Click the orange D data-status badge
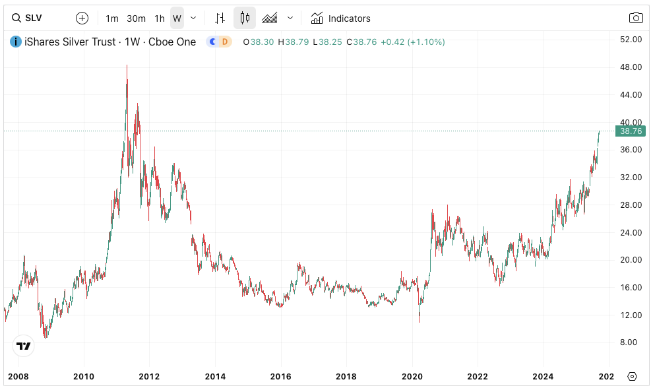This screenshot has height=390, width=653. 225,42
